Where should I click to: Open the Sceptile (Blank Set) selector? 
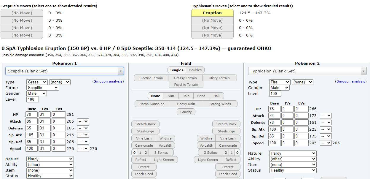[65, 71]
